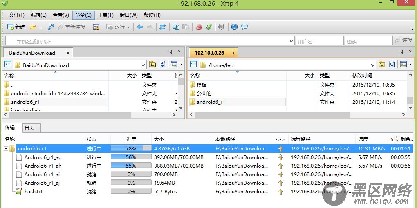Refresh the remote pane listing
This screenshot has height=208, width=417.
392,65
